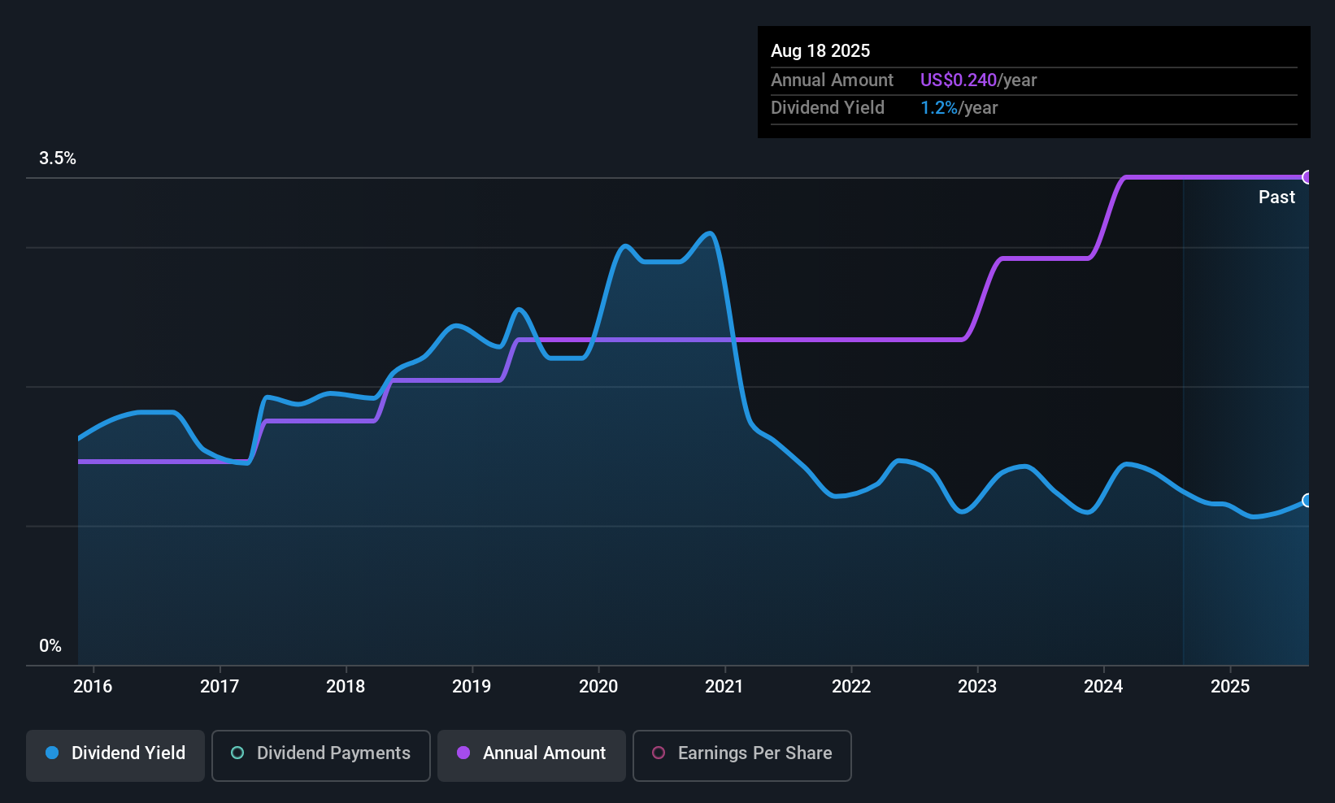Toggle the Dividend Yield legend button
The image size is (1335, 803).
point(115,754)
